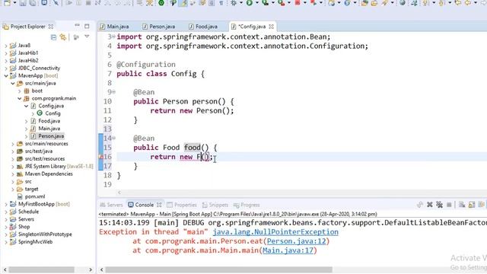Click highlighted food method name on line 15
Screen dimensions: 487x274
point(193,148)
